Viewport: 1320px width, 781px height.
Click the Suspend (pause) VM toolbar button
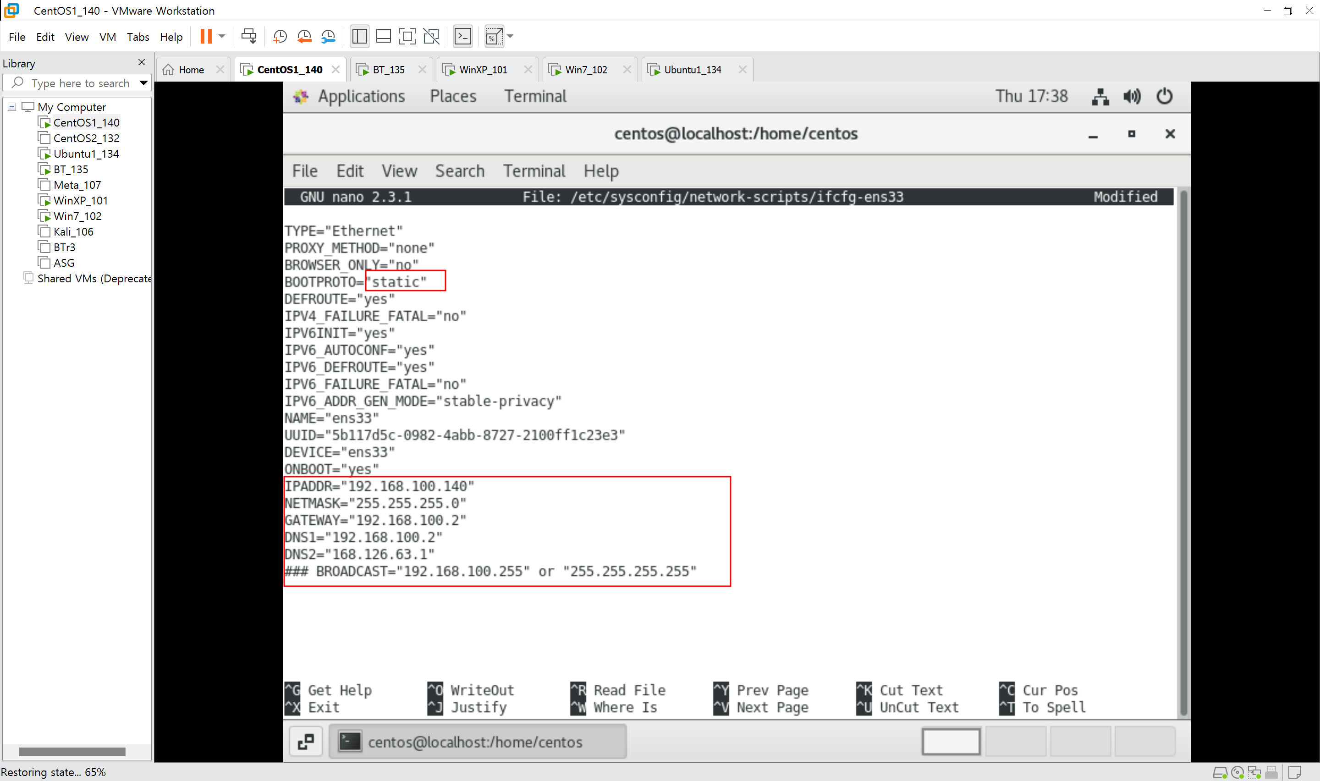[206, 36]
